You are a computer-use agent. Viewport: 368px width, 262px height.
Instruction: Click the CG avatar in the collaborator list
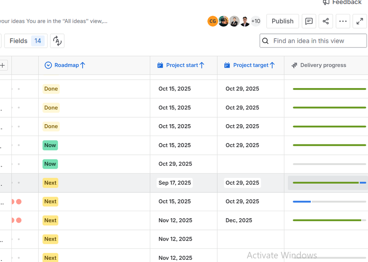(213, 21)
